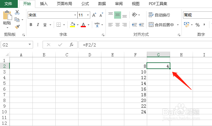212x126 pixels.
Task: Select the Format Painter brush
Action: (17, 27)
